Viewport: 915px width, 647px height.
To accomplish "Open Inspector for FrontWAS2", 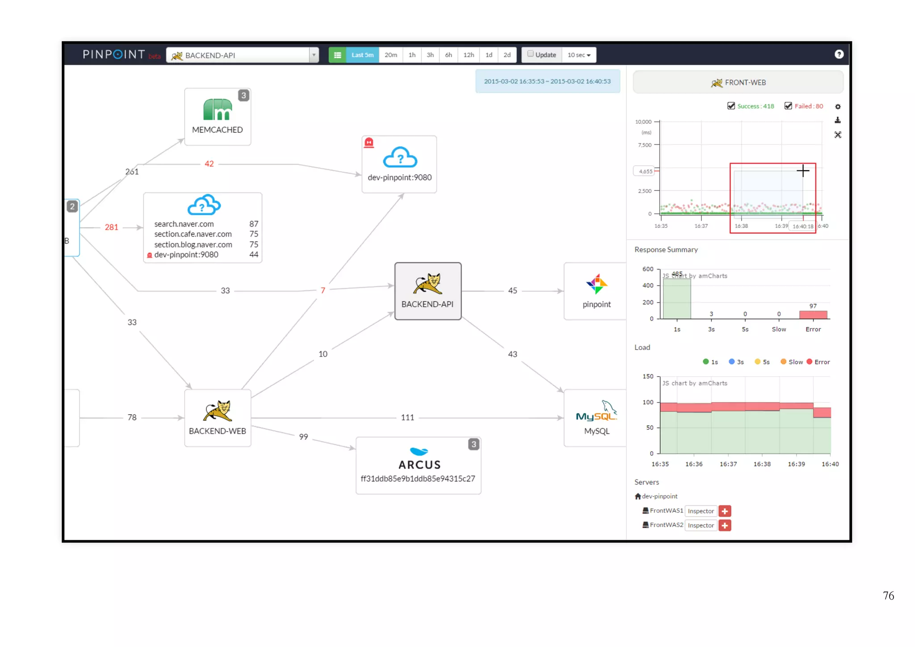I will coord(701,525).
